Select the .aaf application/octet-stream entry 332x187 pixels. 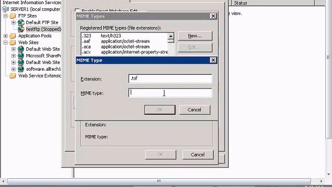[125, 41]
